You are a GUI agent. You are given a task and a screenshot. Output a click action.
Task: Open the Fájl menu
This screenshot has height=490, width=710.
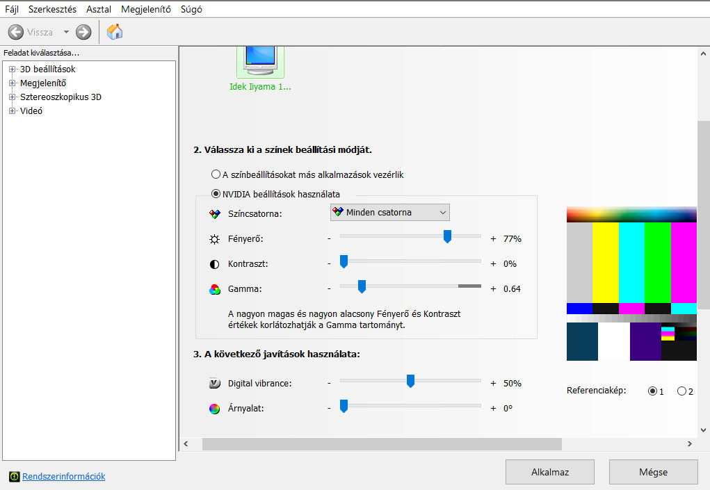pos(12,9)
